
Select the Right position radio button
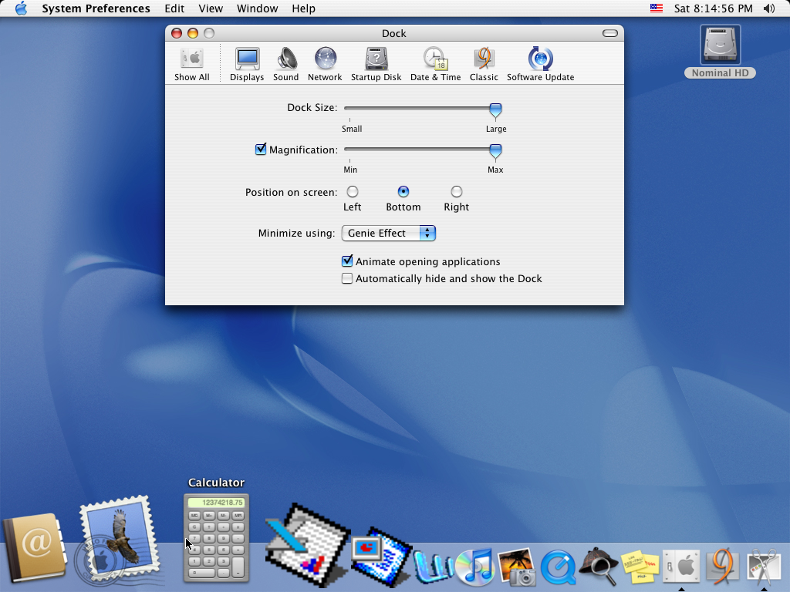(457, 192)
